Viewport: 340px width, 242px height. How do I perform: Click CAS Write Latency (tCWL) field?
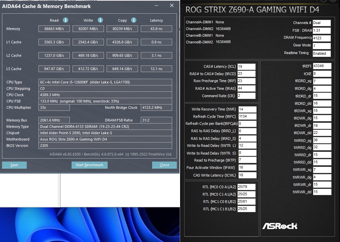247,175
